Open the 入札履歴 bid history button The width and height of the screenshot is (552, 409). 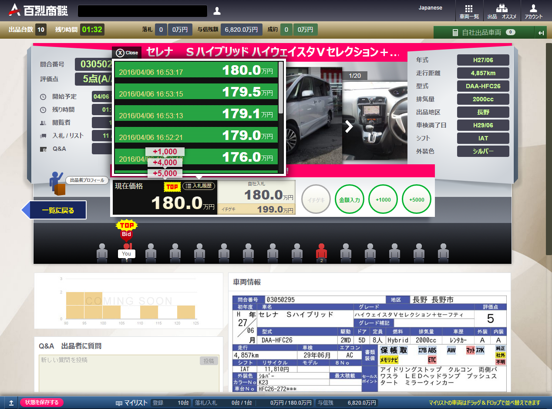point(199,186)
